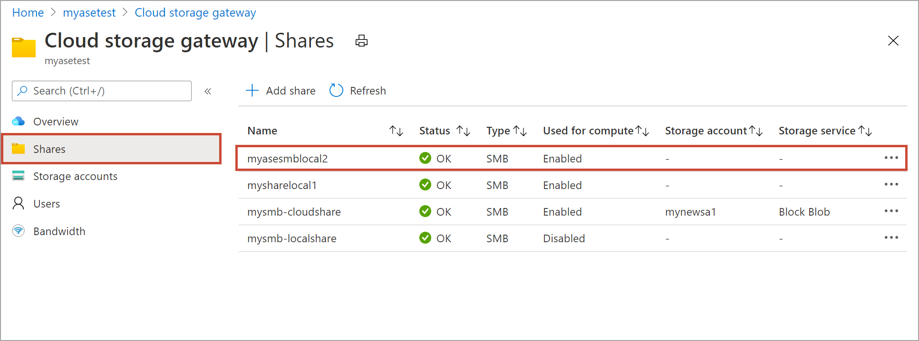Click green OK status icon for mysmb-localshare

point(425,238)
